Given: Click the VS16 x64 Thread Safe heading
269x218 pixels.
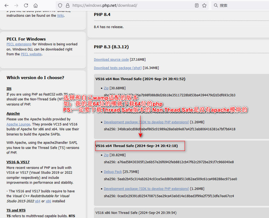Looking at the screenshot, I should (x=137, y=146).
